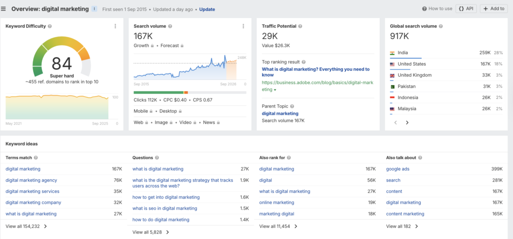
Task: Click lock icon next to Web
Action: (147, 123)
